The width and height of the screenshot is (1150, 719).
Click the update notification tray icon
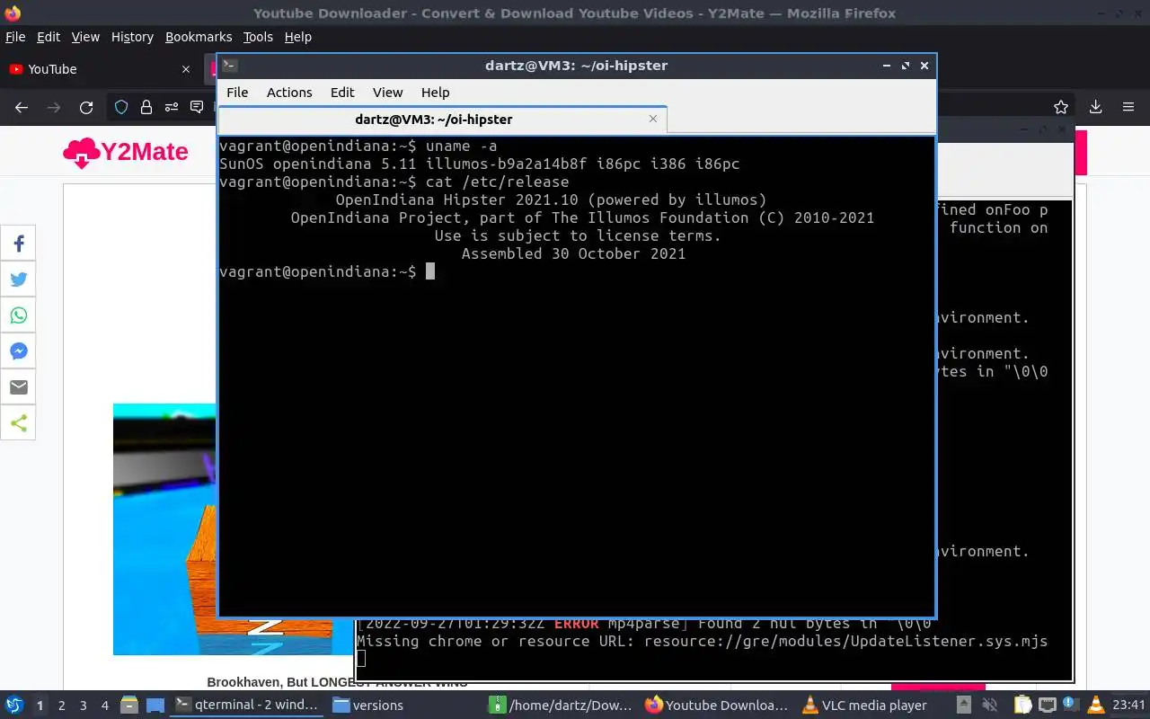click(1070, 705)
